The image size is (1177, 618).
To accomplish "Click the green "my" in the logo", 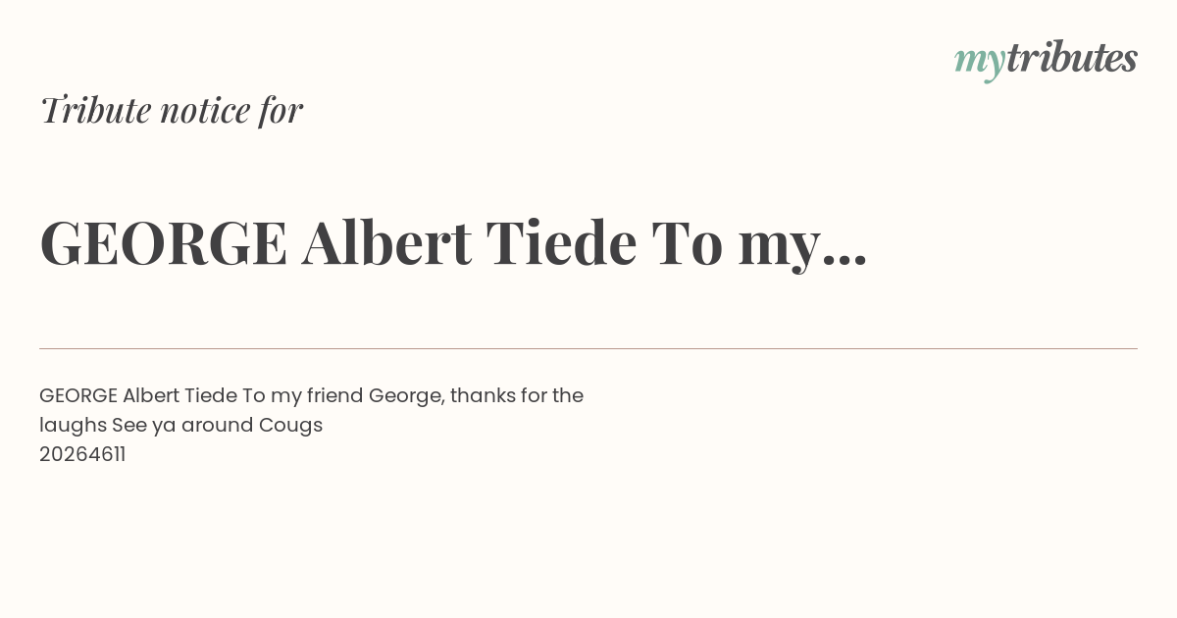I will pos(980,63).
